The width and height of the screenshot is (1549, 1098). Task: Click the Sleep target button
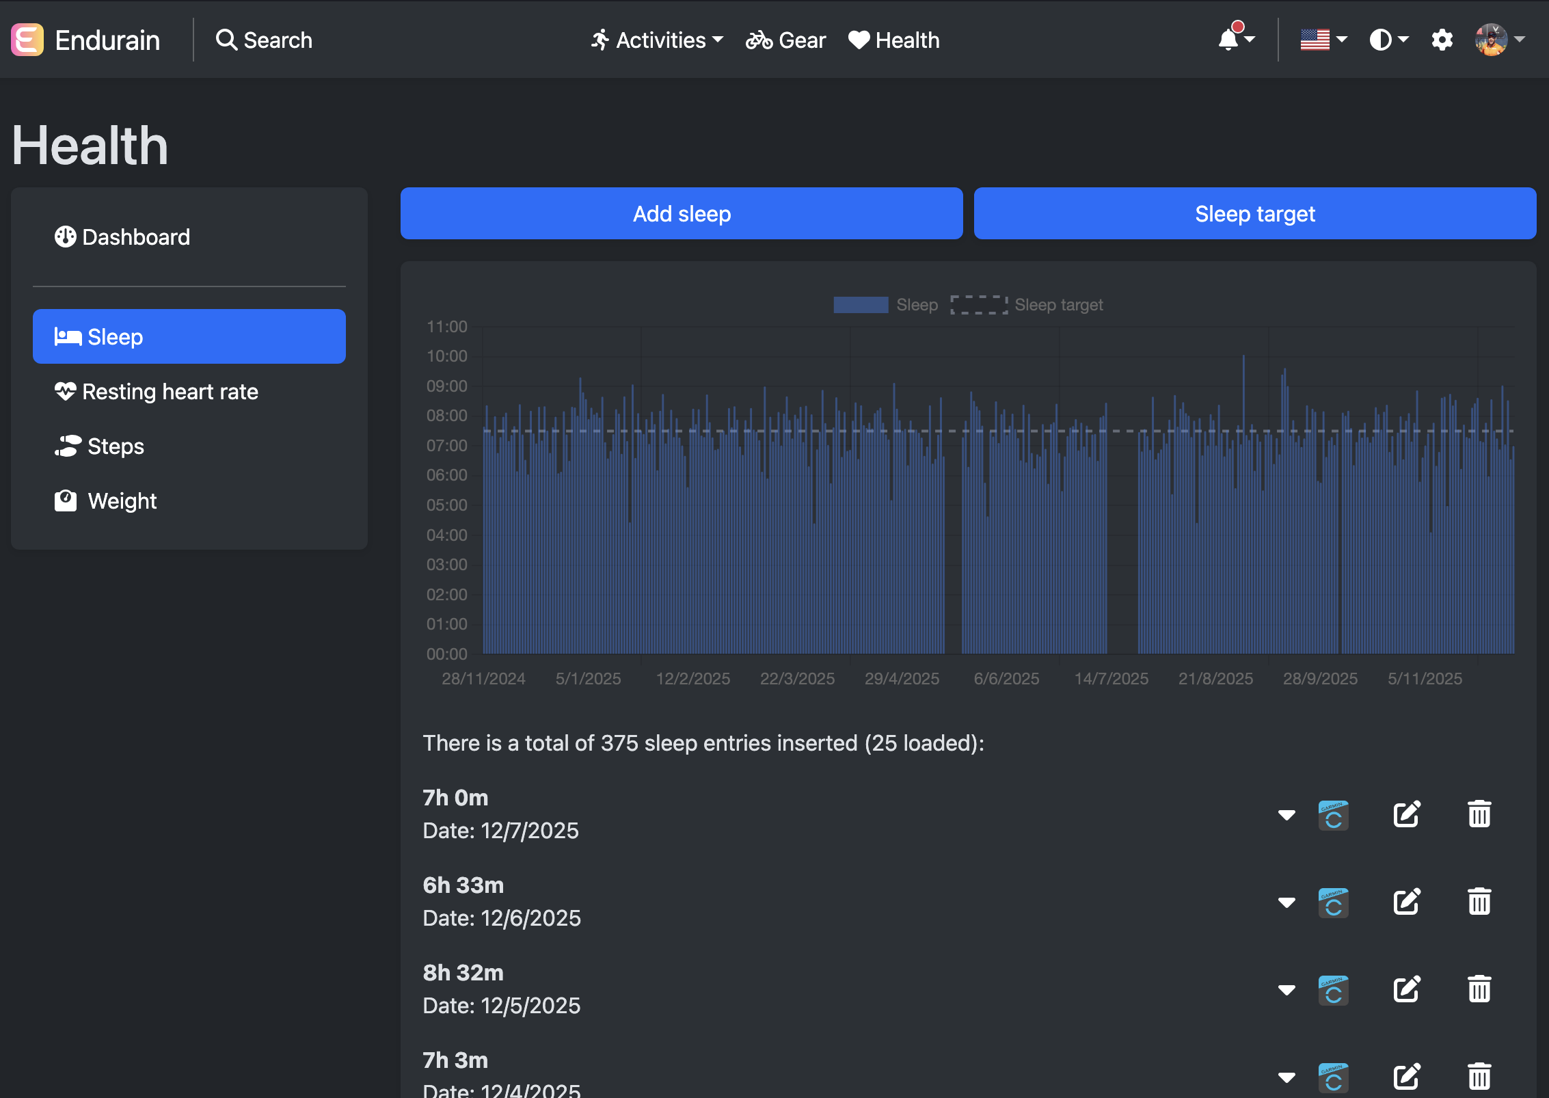pos(1254,213)
